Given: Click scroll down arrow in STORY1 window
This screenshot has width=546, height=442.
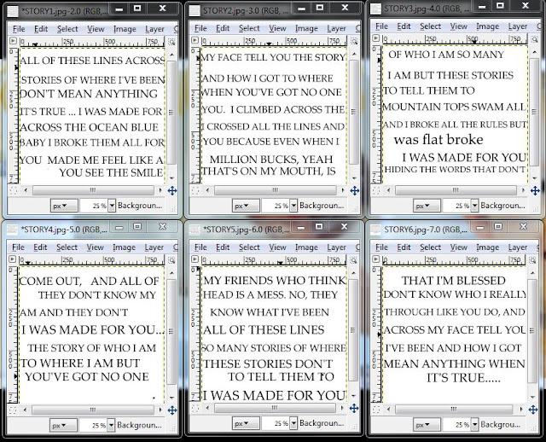Looking at the screenshot, I should pyautogui.click(x=171, y=178).
